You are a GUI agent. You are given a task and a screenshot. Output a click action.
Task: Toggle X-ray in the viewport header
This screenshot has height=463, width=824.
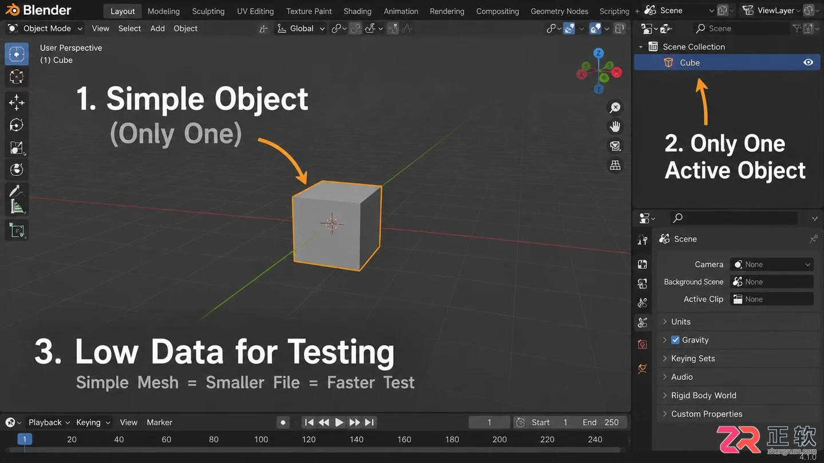(620, 29)
